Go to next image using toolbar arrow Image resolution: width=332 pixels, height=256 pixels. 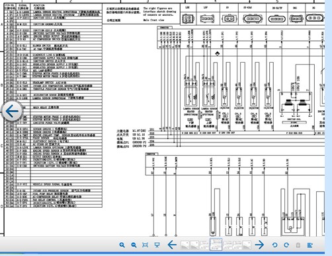tap(259, 245)
